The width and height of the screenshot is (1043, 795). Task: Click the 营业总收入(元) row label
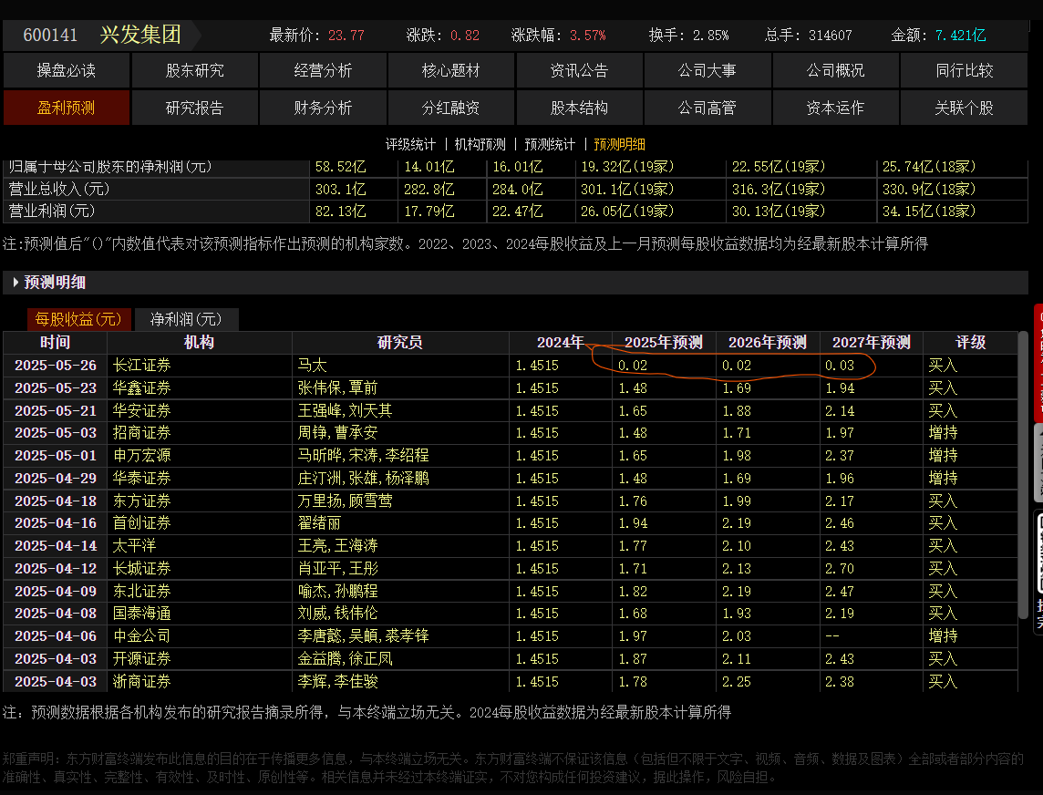click(x=58, y=189)
